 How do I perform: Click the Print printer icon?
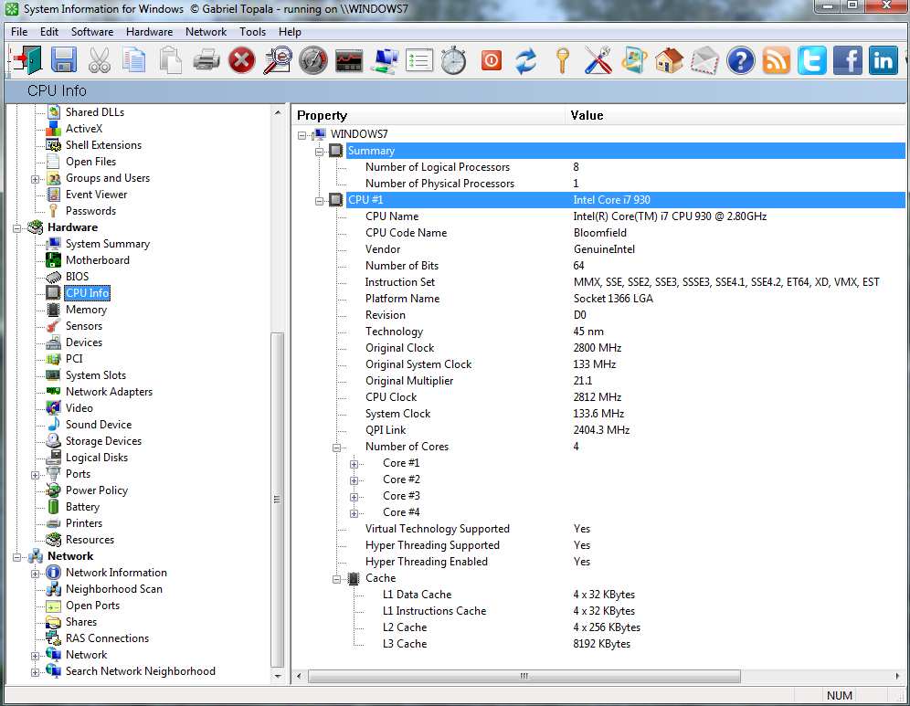(206, 59)
